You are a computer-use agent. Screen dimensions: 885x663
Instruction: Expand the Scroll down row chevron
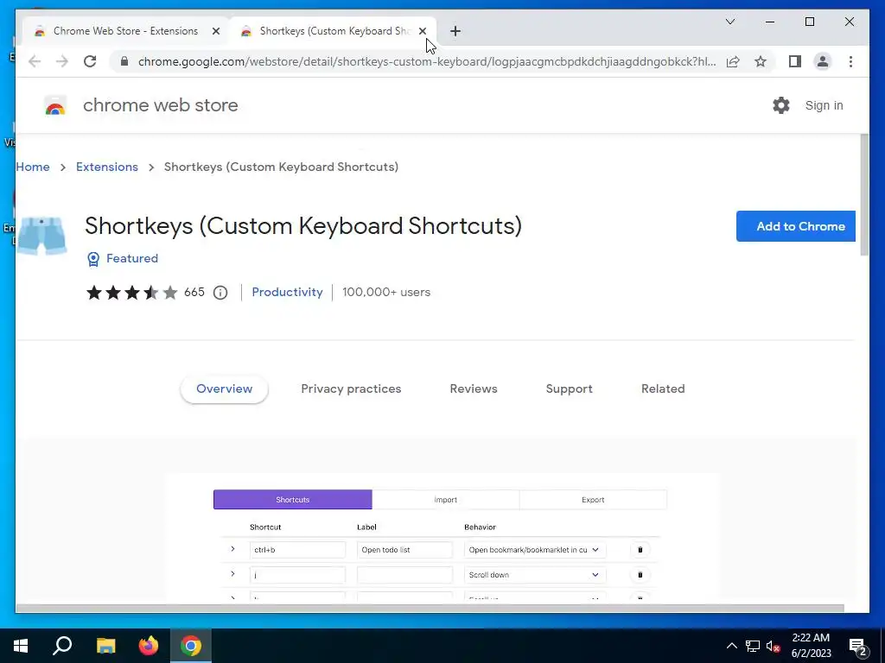232,574
